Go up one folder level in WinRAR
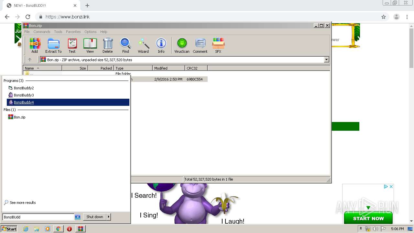Image resolution: width=414 pixels, height=233 pixels. pyautogui.click(x=30, y=60)
